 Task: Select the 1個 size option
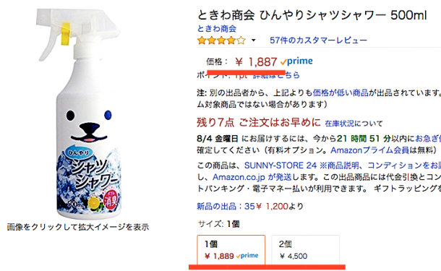pyautogui.click(x=231, y=250)
